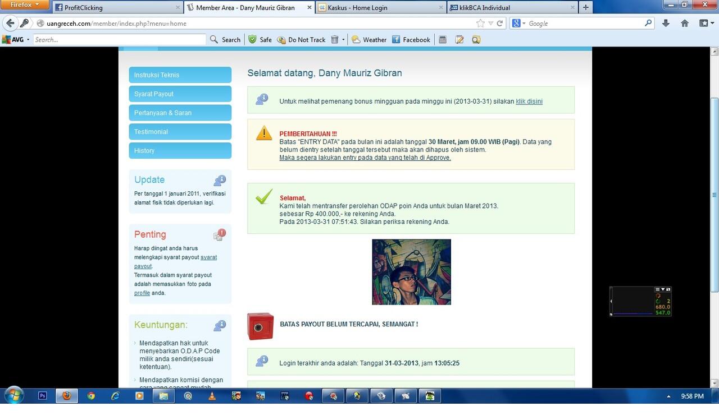719x420 pixels.
Task: Click the info icon beside Keuntungan heading
Action: point(220,326)
